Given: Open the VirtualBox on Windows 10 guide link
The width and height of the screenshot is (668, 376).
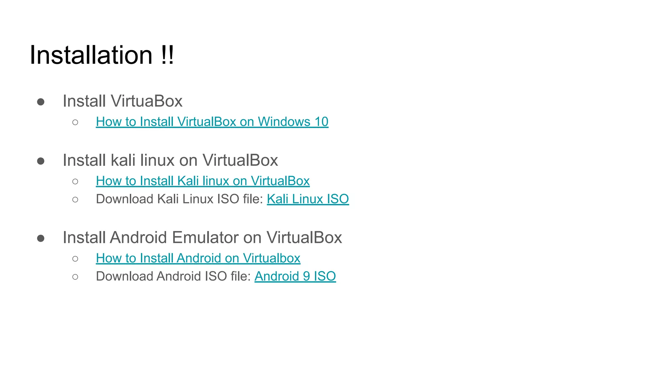Looking at the screenshot, I should (x=212, y=122).
